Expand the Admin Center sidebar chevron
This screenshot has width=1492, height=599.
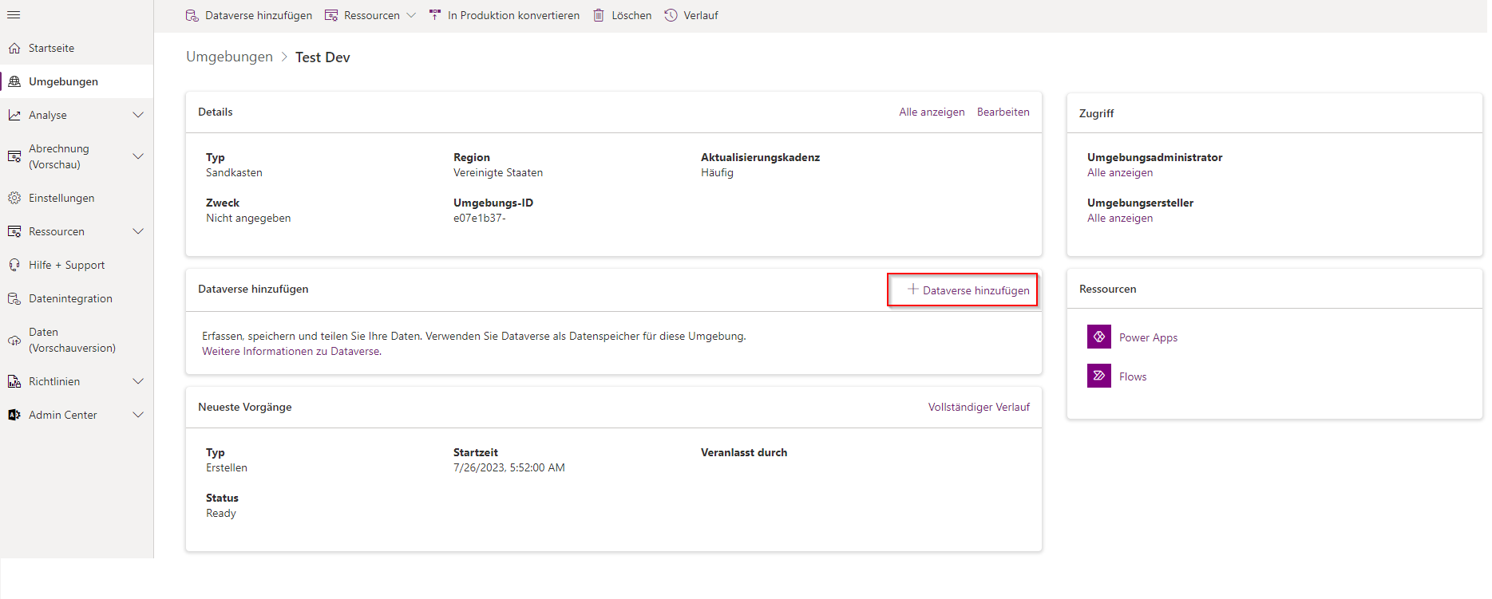pos(138,415)
